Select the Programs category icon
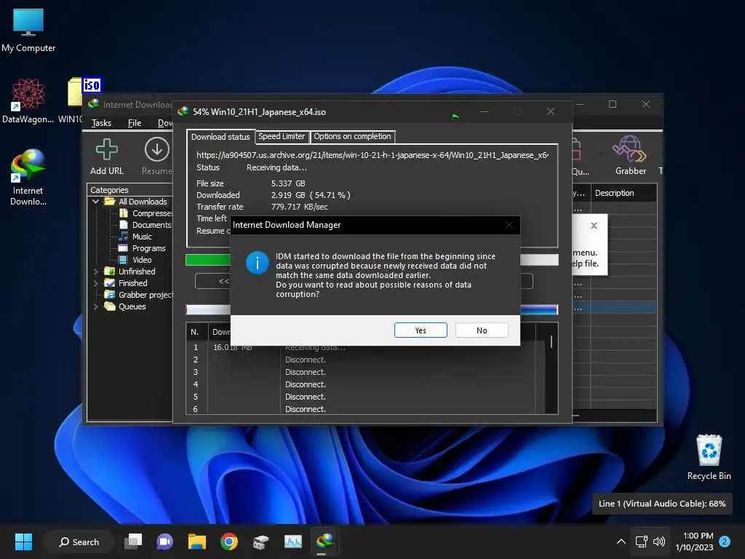The width and height of the screenshot is (745, 559). point(124,248)
